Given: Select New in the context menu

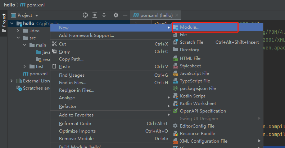Looking at the screenshot, I should 110,28.
